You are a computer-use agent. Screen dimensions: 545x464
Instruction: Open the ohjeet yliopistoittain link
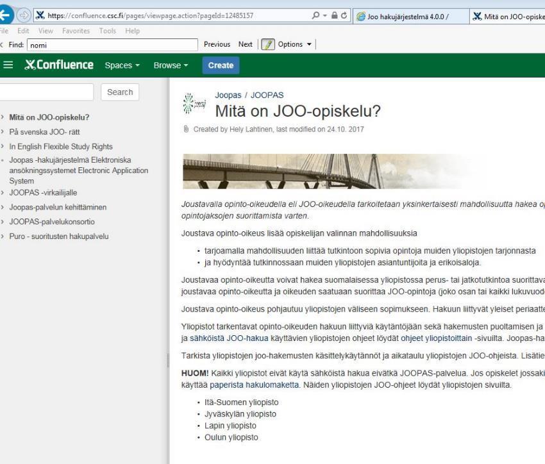point(436,338)
